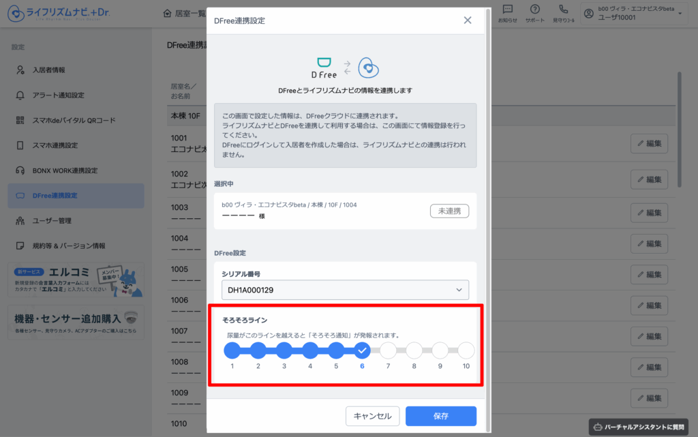Expand the user account dropdown arrow
The image size is (698, 437).
[680, 14]
